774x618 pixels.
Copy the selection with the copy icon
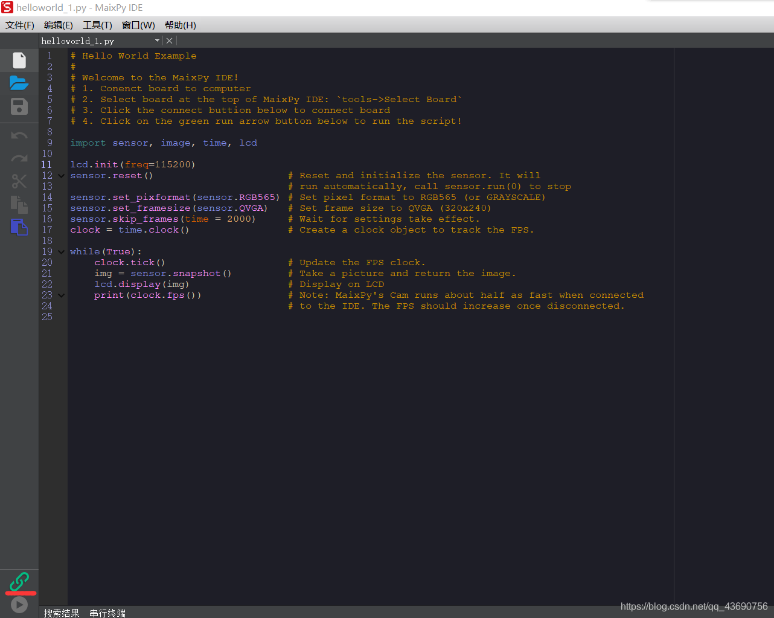[x=19, y=204]
